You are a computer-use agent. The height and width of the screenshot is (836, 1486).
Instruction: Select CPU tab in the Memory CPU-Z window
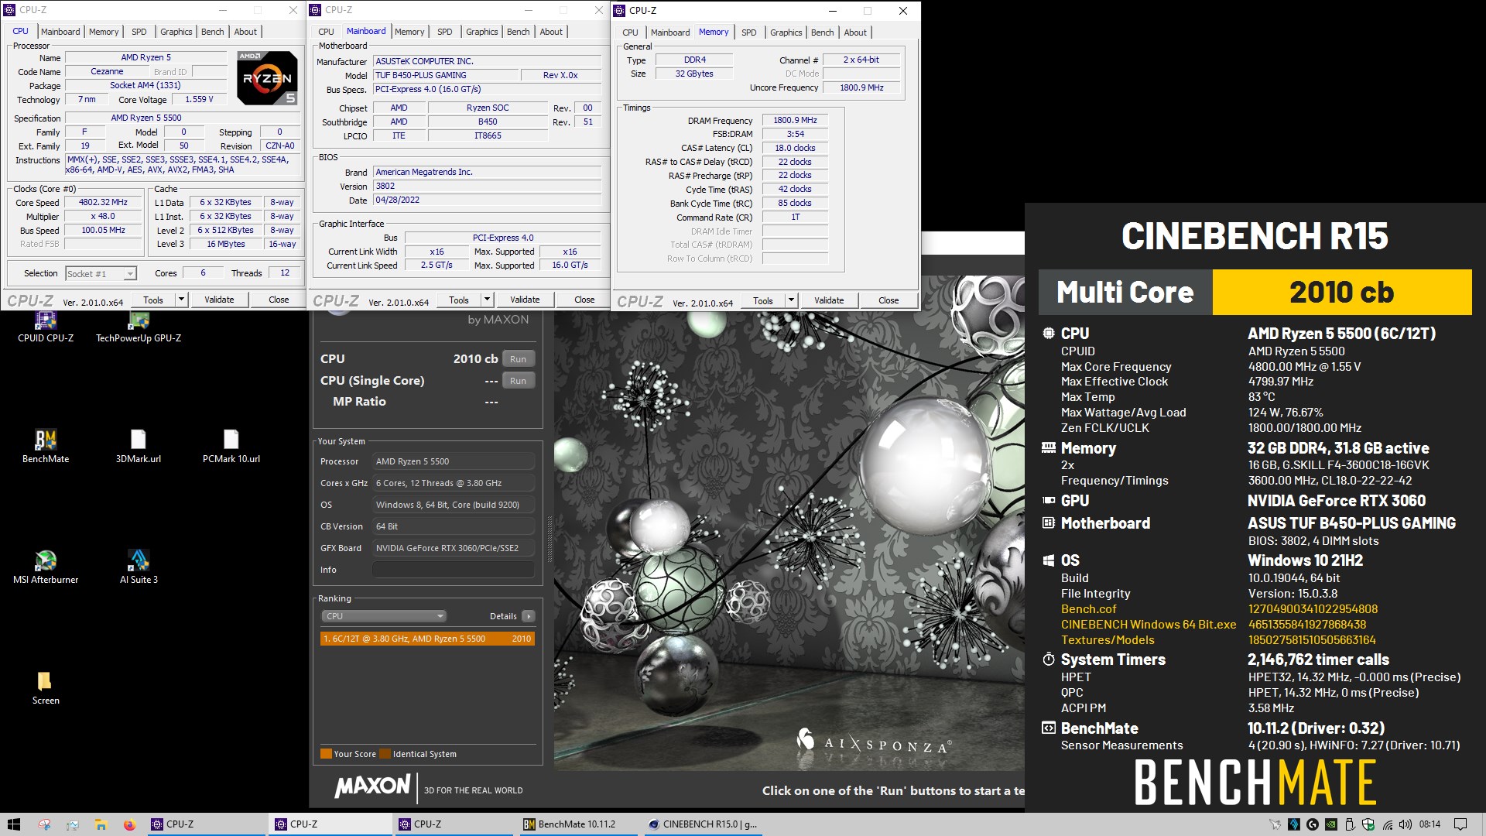(x=630, y=33)
